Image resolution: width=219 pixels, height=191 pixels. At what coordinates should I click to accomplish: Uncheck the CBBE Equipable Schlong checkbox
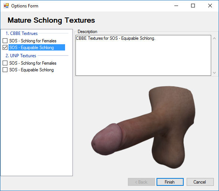point(5,48)
